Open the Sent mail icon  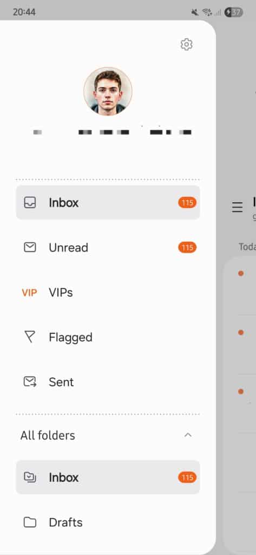click(x=30, y=382)
